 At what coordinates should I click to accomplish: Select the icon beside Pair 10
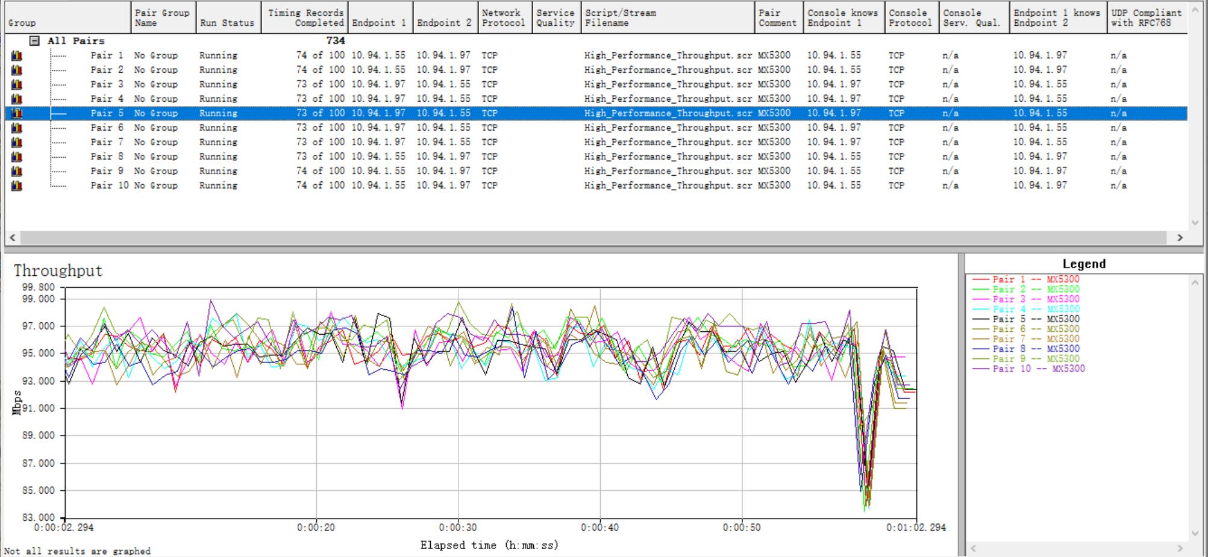pos(17,185)
